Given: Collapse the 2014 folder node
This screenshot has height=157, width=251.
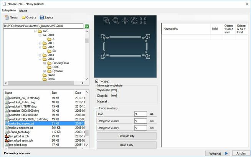Looking at the screenshot, I should click(40, 59).
